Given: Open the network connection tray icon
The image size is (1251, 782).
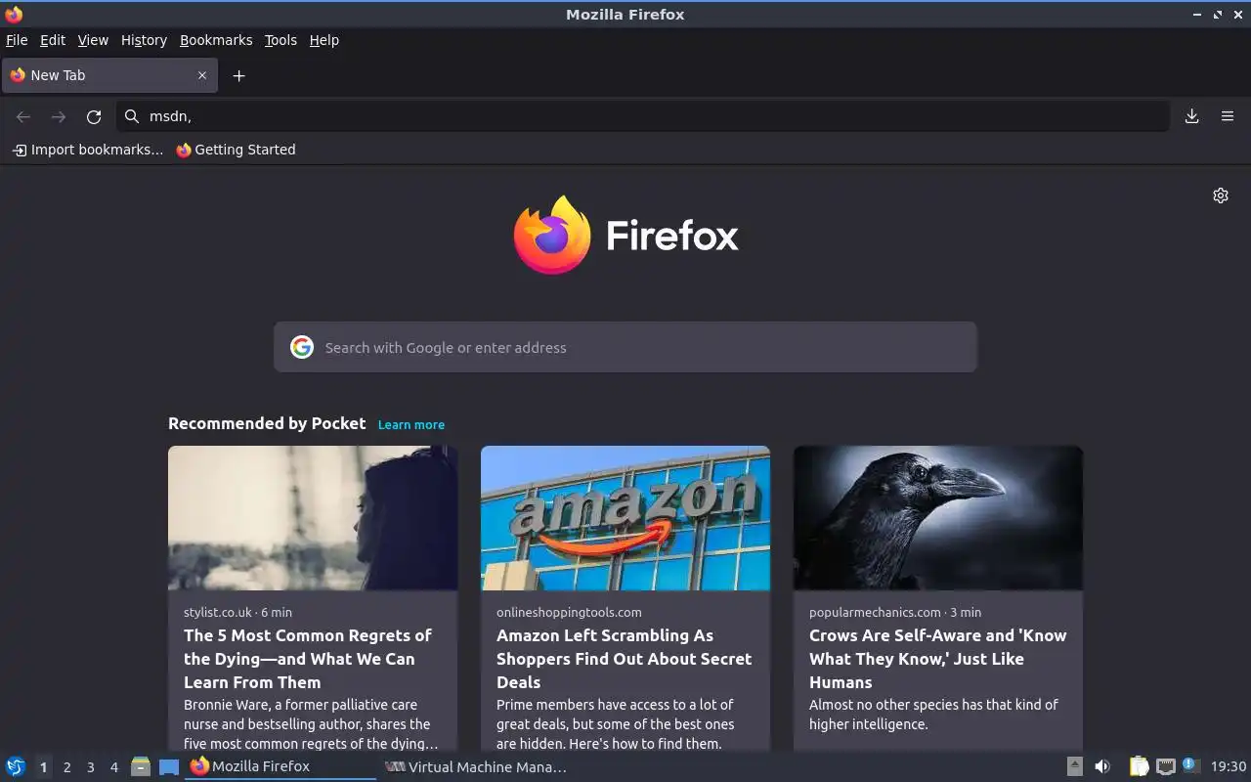Looking at the screenshot, I should click(x=1165, y=766).
